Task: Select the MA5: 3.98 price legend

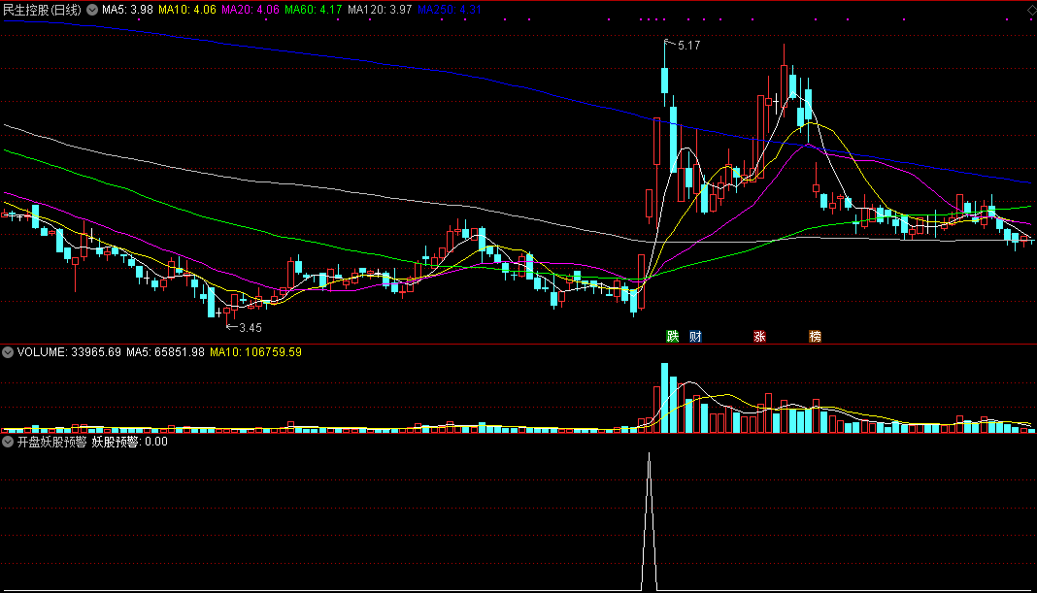Action: (x=127, y=10)
